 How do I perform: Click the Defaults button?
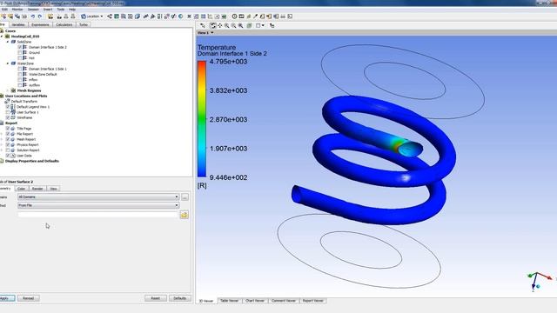pyautogui.click(x=180, y=298)
